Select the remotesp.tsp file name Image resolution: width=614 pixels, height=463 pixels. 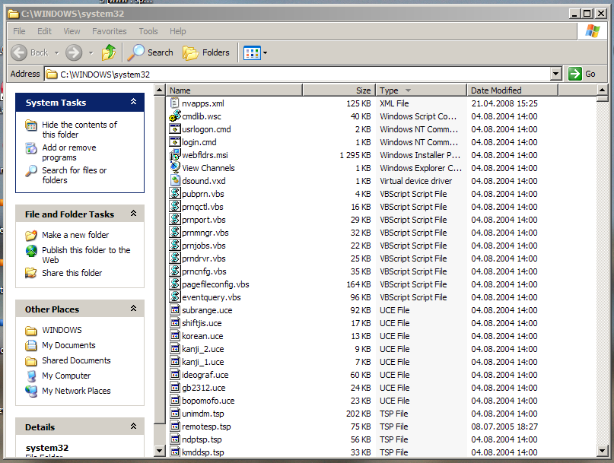tap(206, 427)
